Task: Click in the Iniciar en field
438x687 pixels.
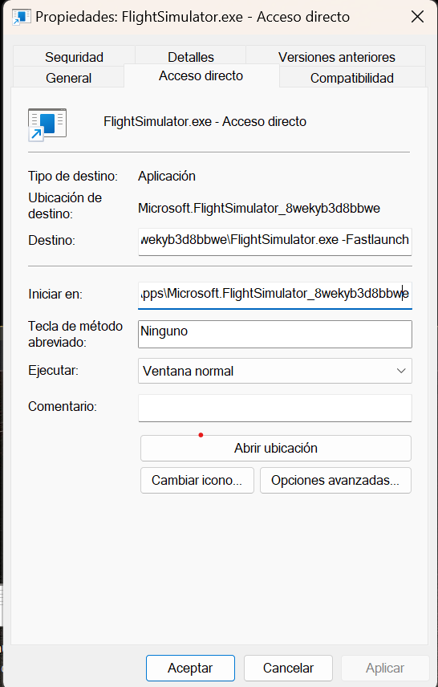Action: 275,295
